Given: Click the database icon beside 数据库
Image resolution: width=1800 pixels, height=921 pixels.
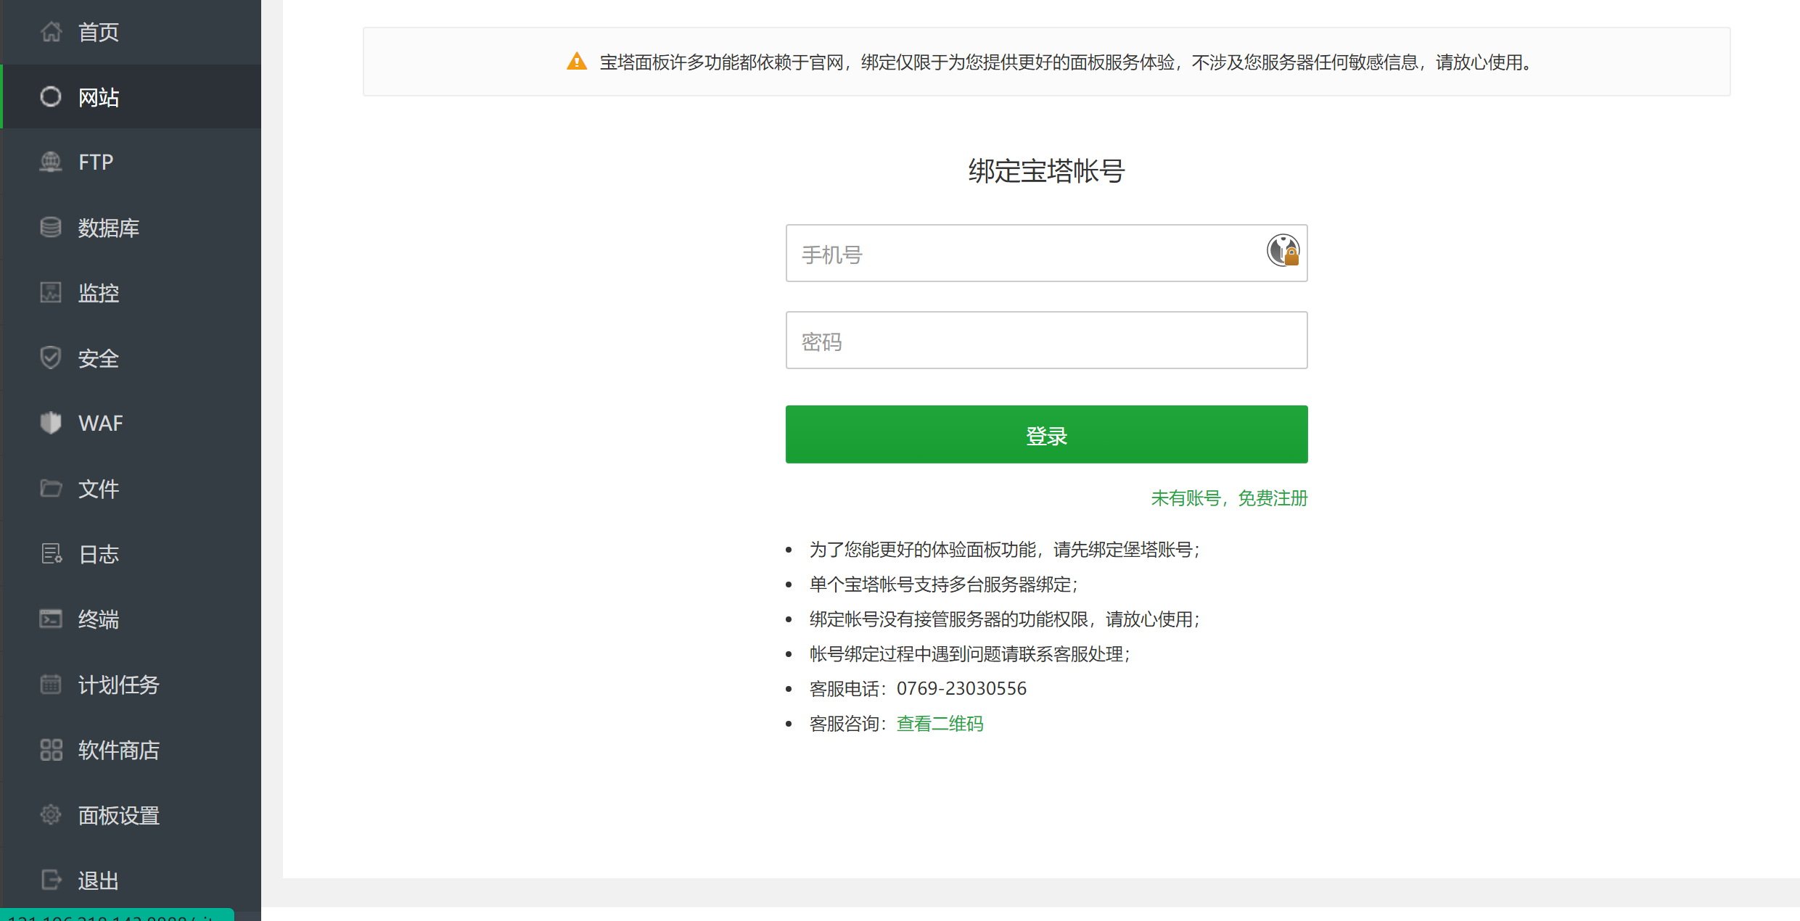Looking at the screenshot, I should [51, 227].
